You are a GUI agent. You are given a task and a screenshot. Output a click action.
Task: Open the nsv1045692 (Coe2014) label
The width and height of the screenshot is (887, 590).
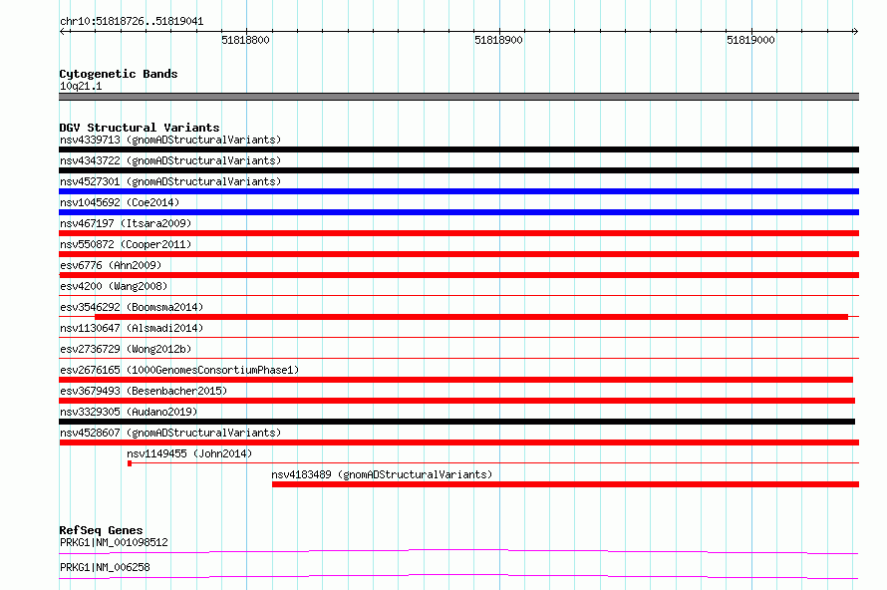pyautogui.click(x=120, y=202)
